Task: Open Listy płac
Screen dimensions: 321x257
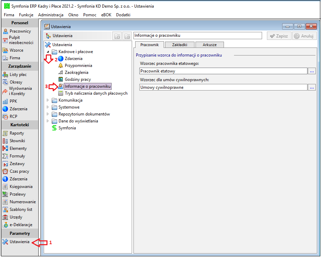Action: tap(15, 75)
